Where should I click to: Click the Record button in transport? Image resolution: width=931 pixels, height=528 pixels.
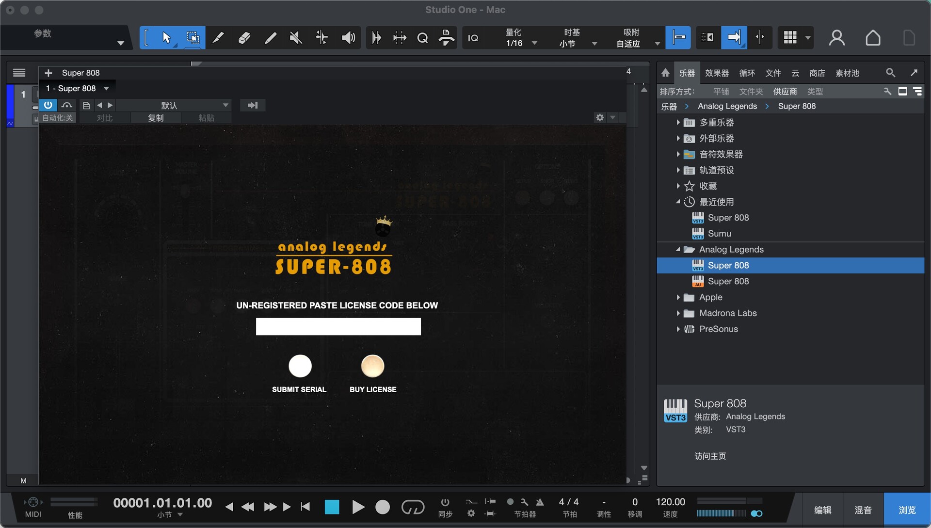[x=383, y=507]
